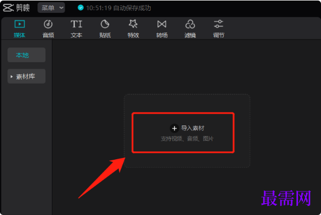Click the 剪映 logo icon
This screenshot has width=321, height=215.
(8, 8)
